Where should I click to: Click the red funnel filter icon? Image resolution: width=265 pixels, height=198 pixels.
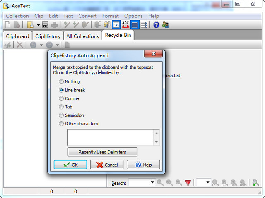188,183
